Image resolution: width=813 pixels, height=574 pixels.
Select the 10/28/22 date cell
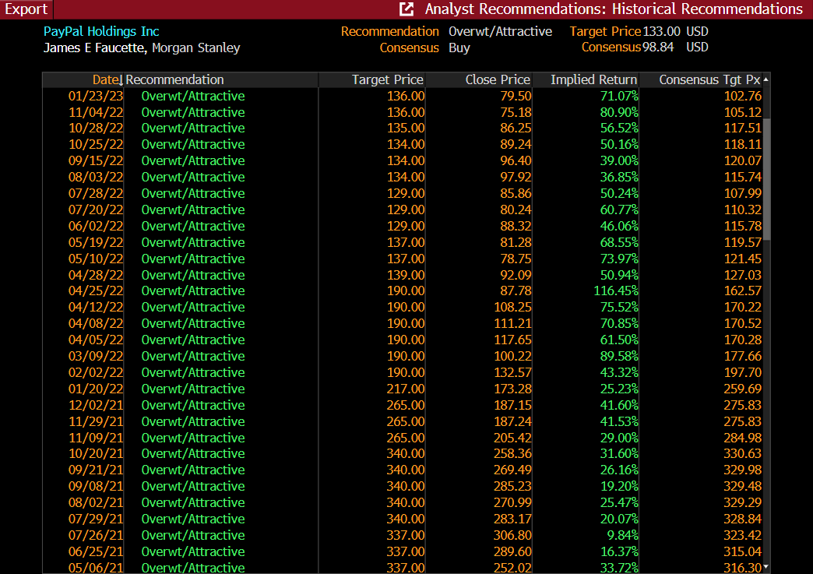[96, 129]
